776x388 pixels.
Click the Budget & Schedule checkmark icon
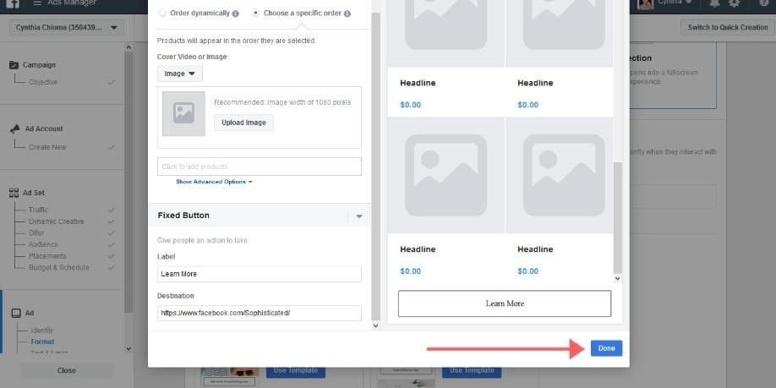pyautogui.click(x=112, y=268)
